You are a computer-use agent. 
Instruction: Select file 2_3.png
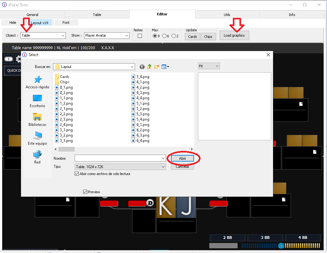64,119
